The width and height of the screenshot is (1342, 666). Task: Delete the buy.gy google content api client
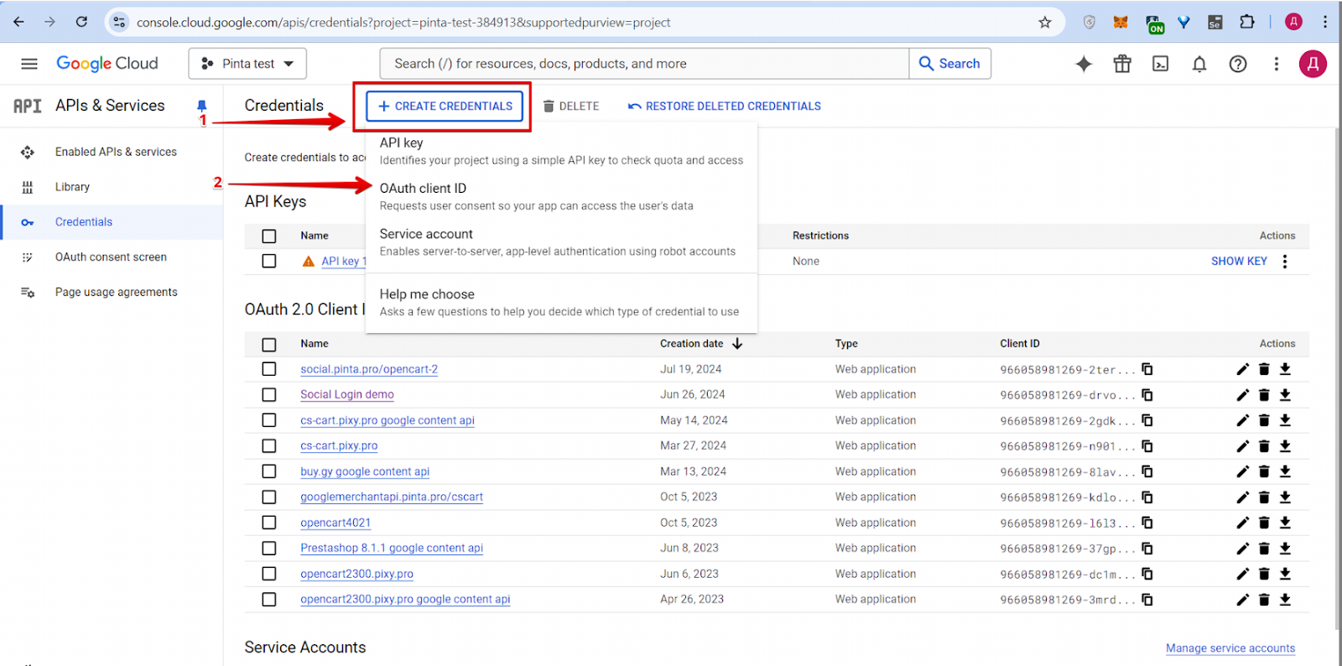point(1264,471)
